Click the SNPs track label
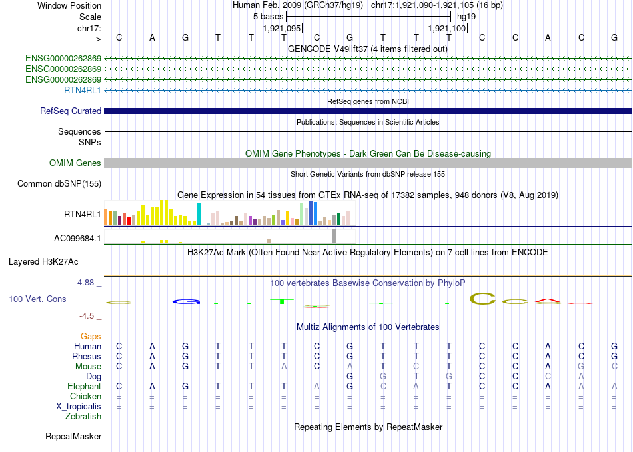633x452 pixels. [90, 142]
